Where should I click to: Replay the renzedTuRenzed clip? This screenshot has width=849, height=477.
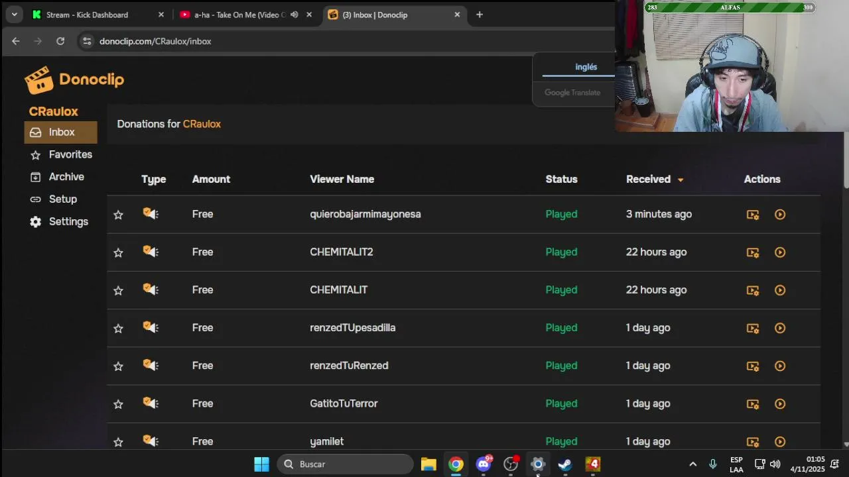pyautogui.click(x=780, y=365)
